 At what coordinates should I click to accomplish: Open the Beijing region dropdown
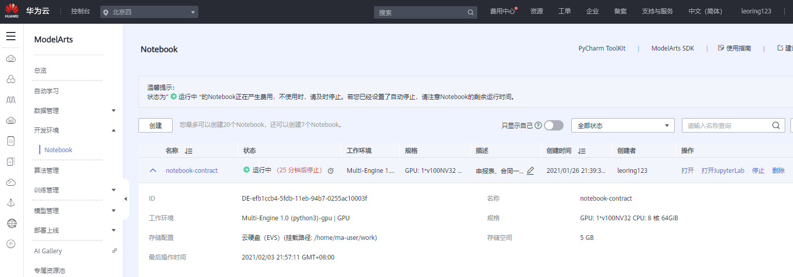[149, 12]
